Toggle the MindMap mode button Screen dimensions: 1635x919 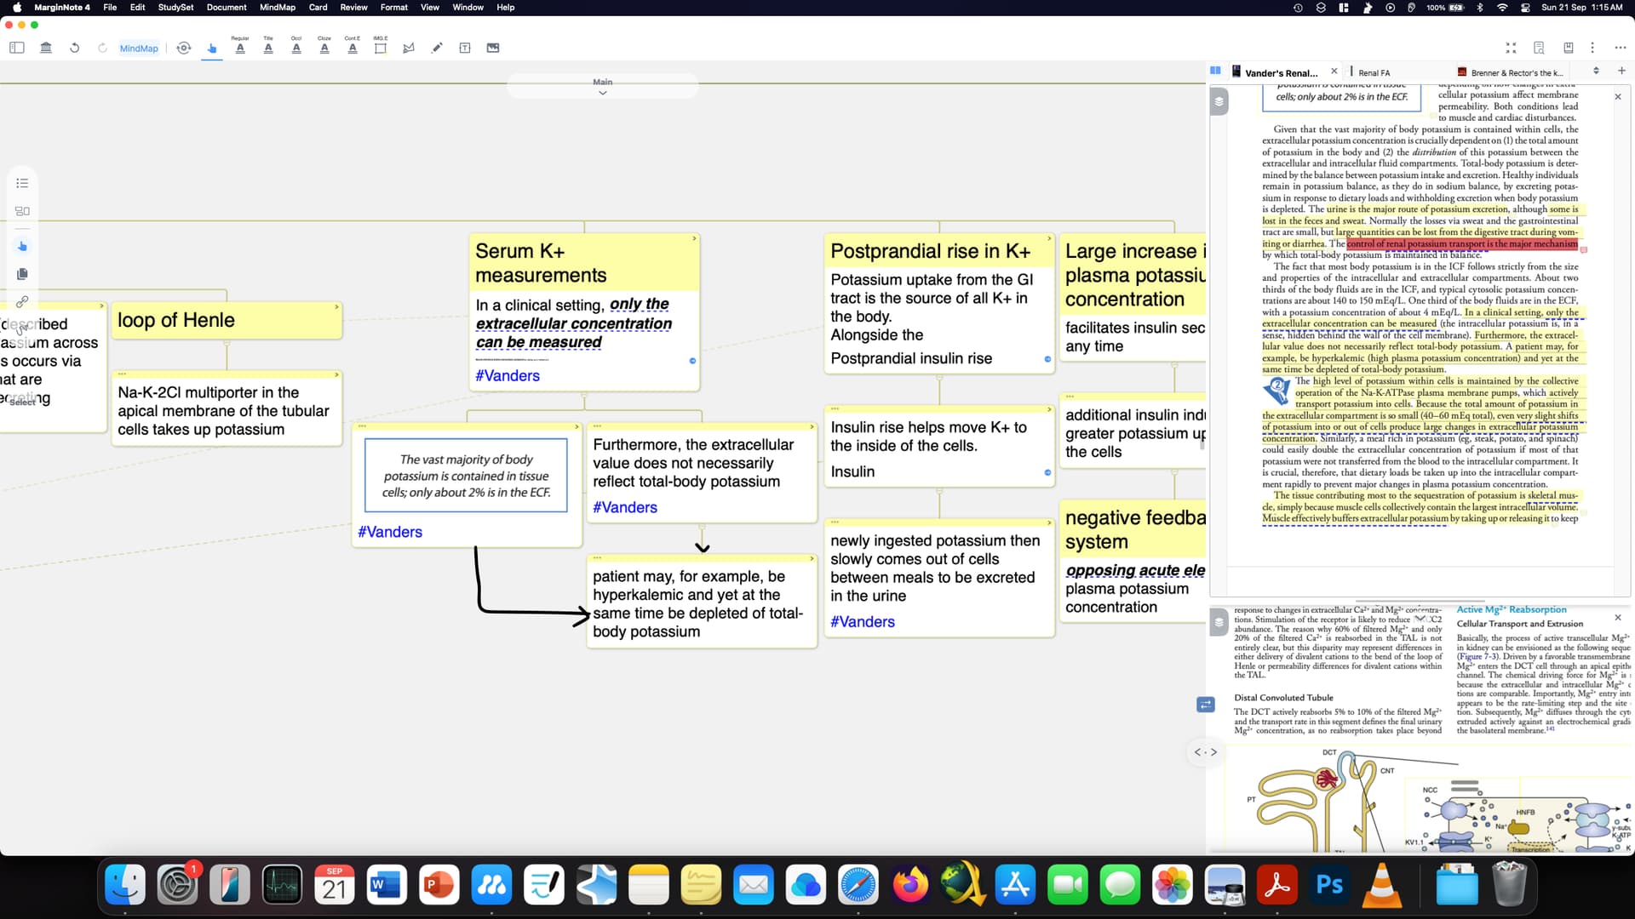pyautogui.click(x=139, y=49)
